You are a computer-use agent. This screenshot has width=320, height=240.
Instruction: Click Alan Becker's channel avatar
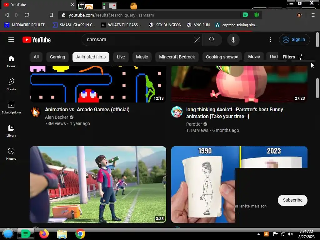tap(36, 112)
